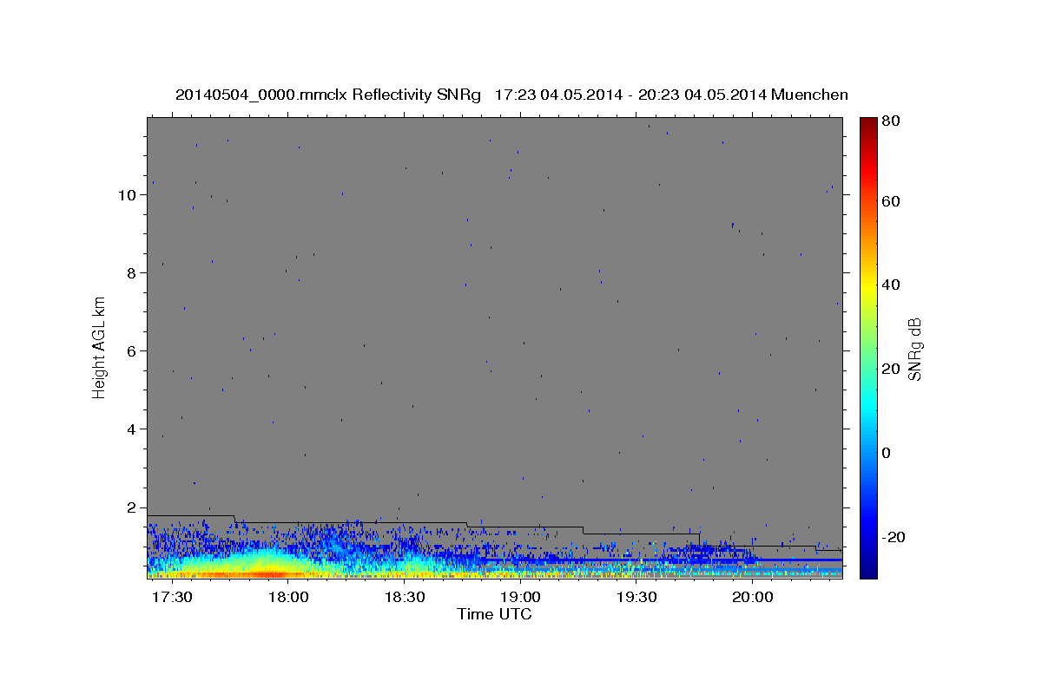
Task: Click the 'Height AGL km' axis label
Action: [99, 349]
